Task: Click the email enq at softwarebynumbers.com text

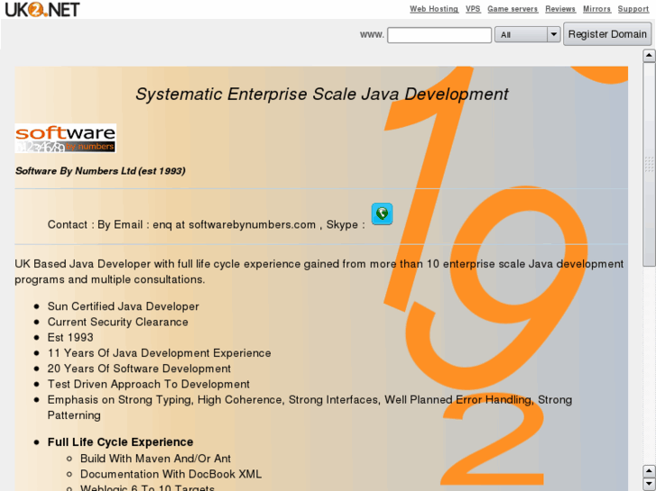Action: click(x=234, y=224)
